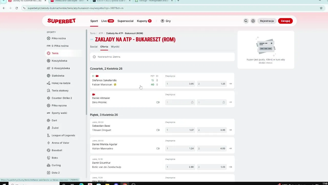Open the Supersocial menu item
This screenshot has height=185, width=328.
pyautogui.click(x=125, y=21)
